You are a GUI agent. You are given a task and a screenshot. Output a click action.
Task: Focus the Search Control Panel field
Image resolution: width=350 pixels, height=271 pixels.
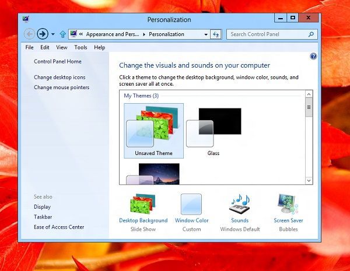(272, 34)
